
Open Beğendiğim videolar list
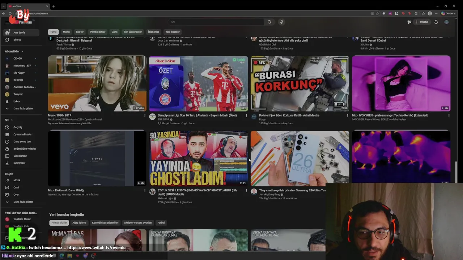pos(22,149)
